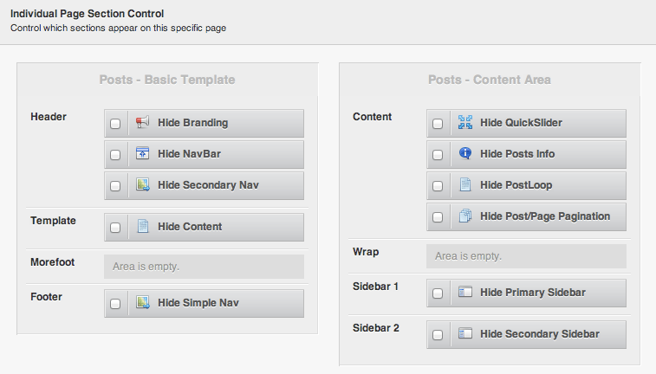Screen dimensions: 656x374
Task: Click the sidebar icon beside Hide Primary Sidebar
Action: pyautogui.click(x=465, y=293)
